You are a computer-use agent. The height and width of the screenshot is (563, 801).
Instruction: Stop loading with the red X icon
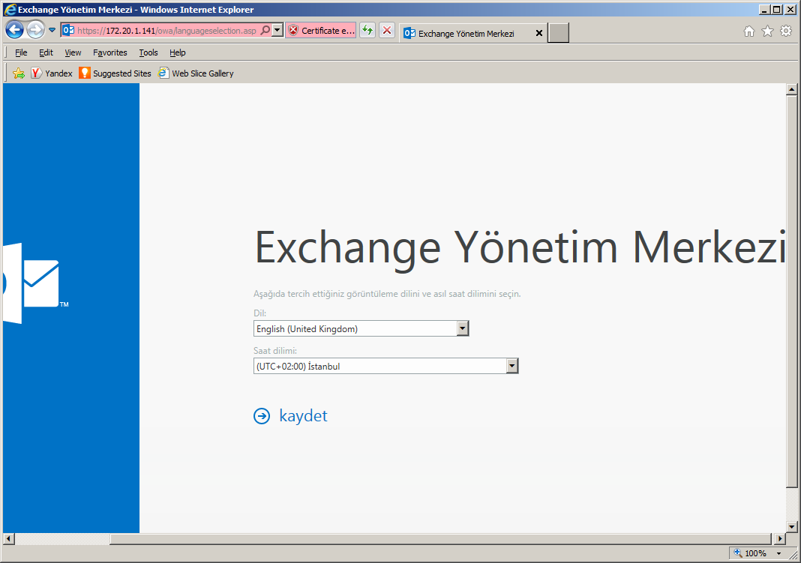click(387, 30)
